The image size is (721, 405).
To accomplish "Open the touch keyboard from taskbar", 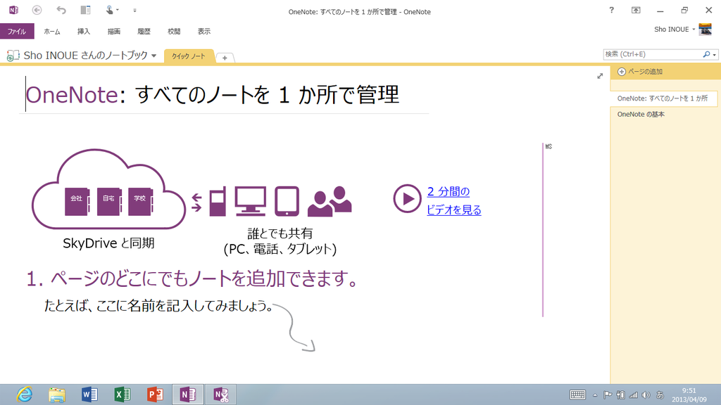I will (x=577, y=394).
